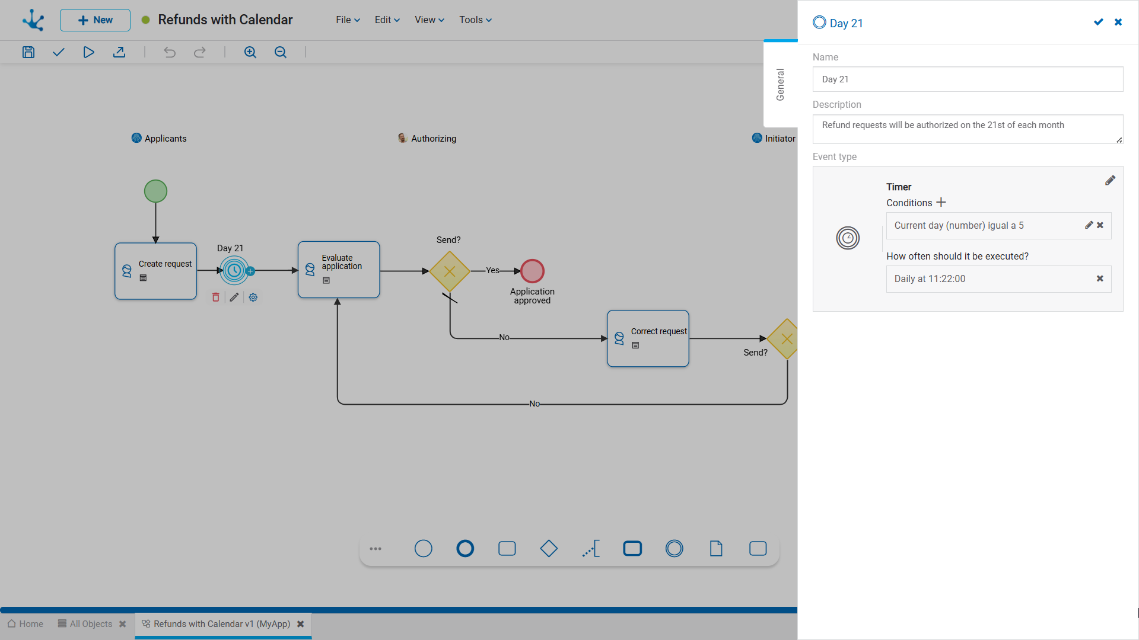
Task: Click the New button
Action: pos(95,20)
